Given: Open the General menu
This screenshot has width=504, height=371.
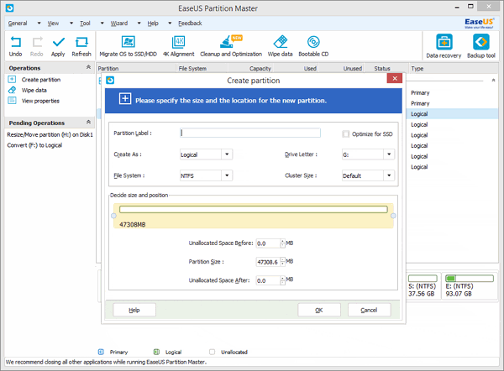Looking at the screenshot, I should 18,24.
